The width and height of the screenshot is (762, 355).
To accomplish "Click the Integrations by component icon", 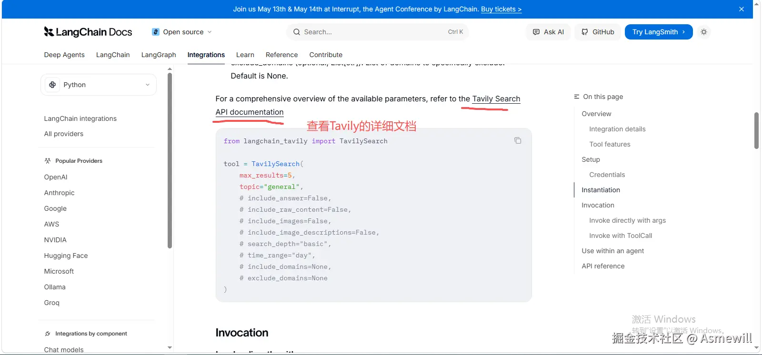I will (48, 334).
